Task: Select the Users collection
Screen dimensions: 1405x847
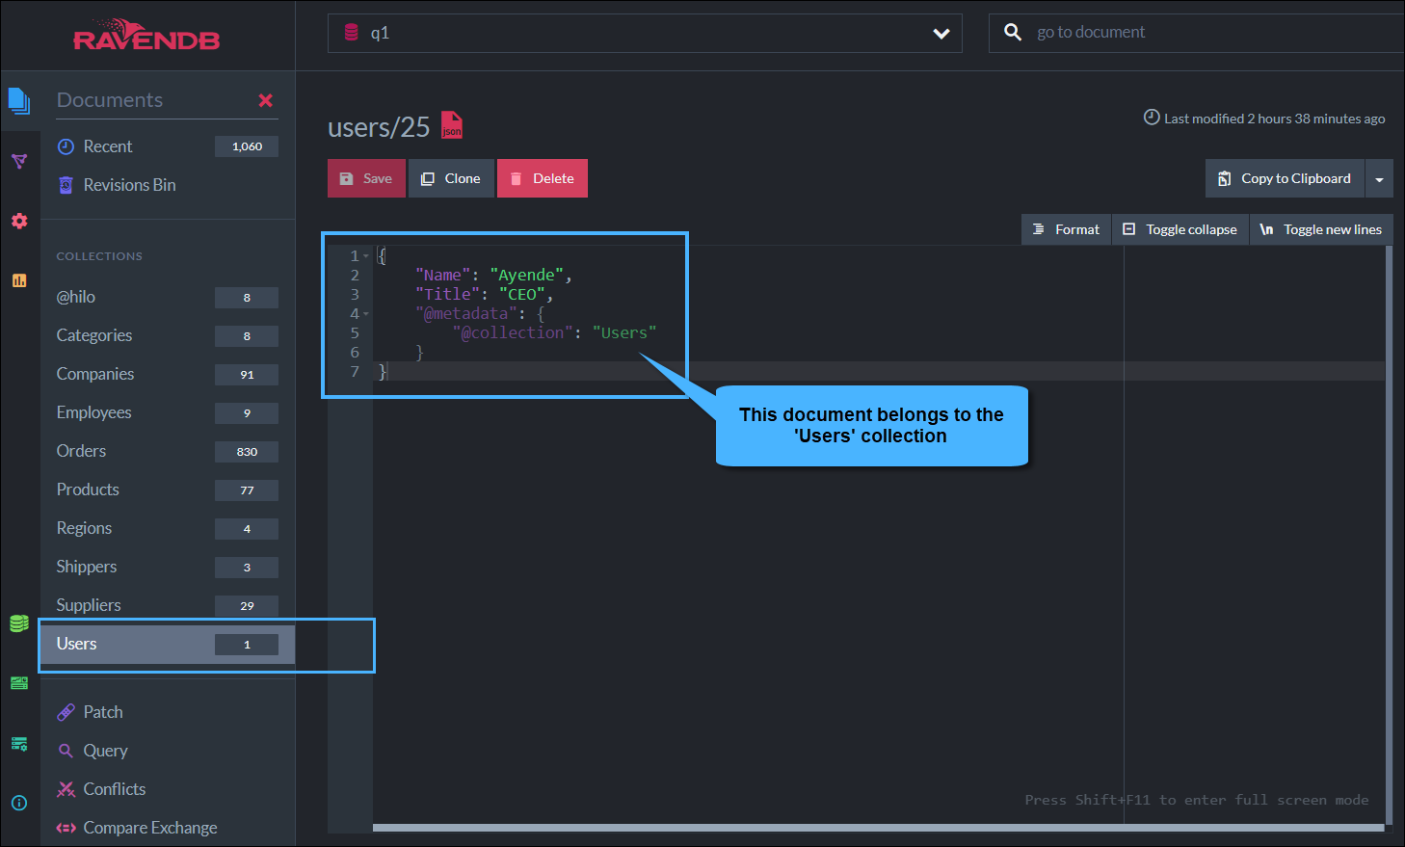Action: point(167,644)
